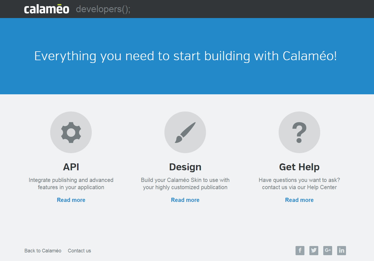This screenshot has width=374, height=261.
Task: Click the Get Help question mark icon
Action: [x=299, y=132]
